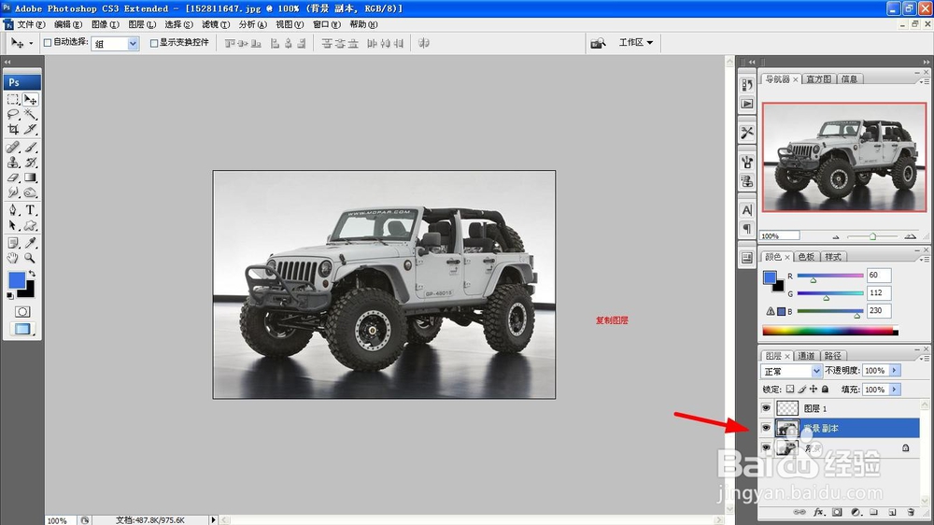Select the Slice tool
The width and height of the screenshot is (934, 525).
pyautogui.click(x=31, y=129)
